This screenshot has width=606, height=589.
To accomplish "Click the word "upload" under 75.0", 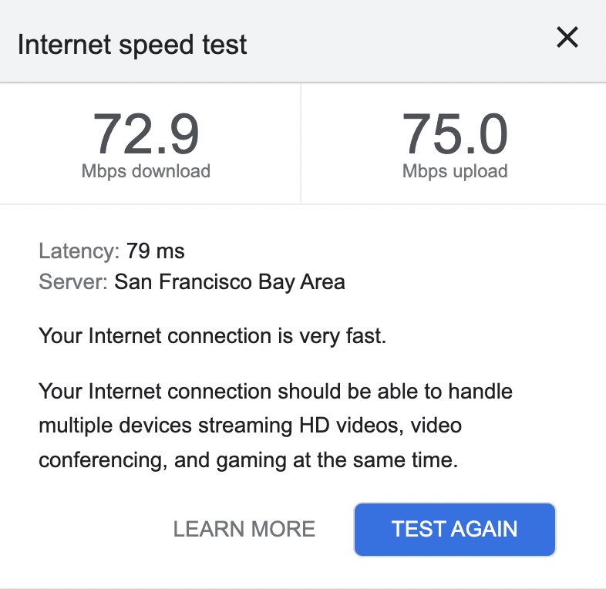I will pos(476,171).
